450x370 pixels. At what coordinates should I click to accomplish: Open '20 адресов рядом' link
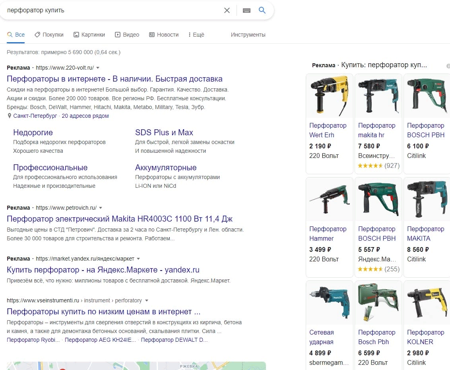(x=85, y=116)
